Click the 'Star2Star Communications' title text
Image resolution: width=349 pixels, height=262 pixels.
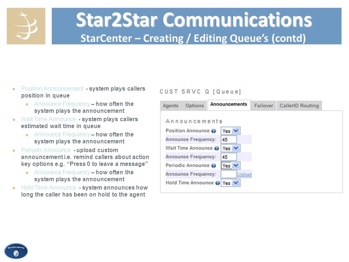pos(194,20)
